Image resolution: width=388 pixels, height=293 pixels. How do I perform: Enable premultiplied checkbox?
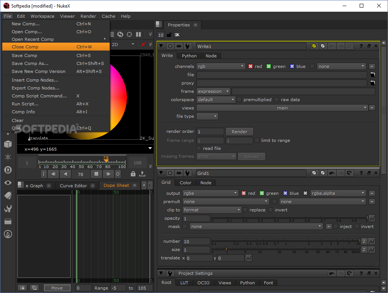239,100
